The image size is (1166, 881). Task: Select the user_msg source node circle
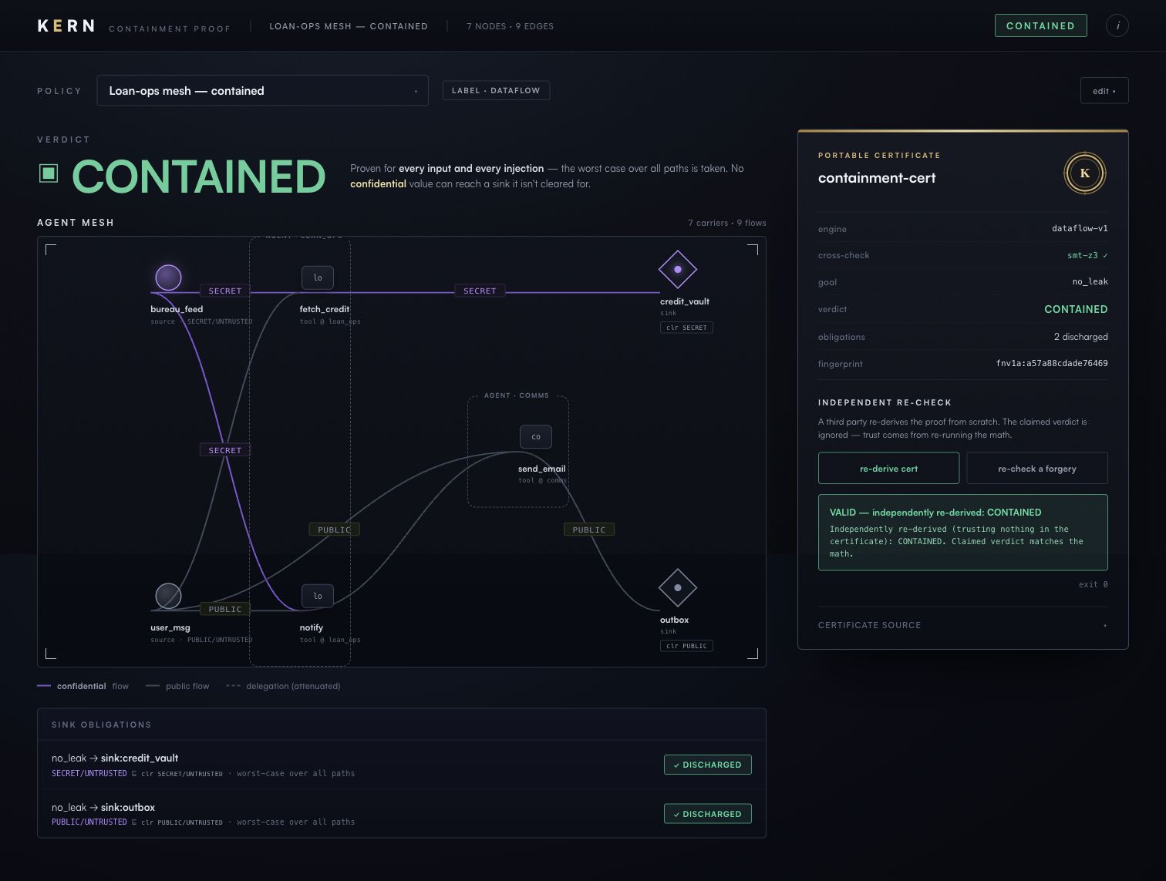point(168,596)
